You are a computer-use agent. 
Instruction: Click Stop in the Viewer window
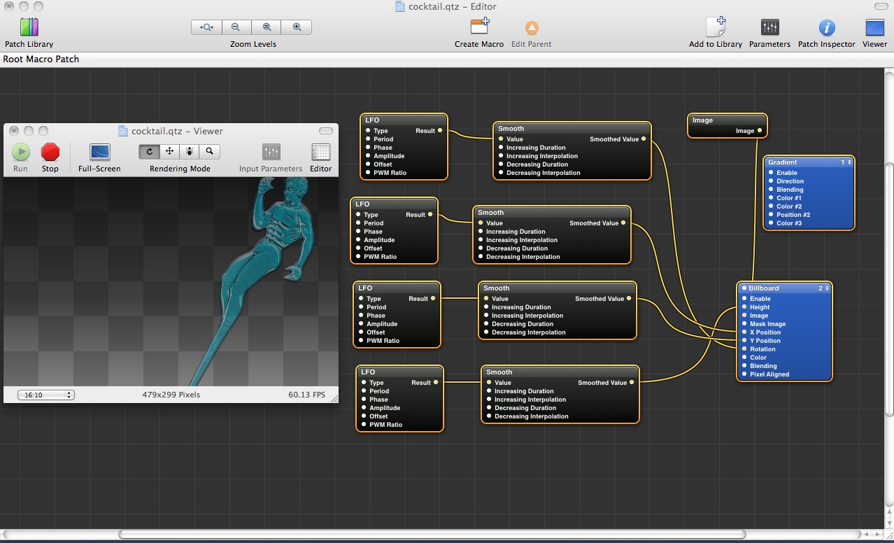(x=50, y=152)
